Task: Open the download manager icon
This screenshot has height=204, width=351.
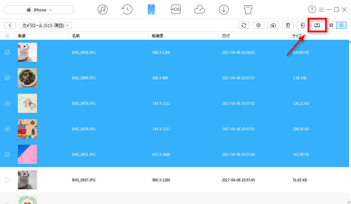Action: [x=224, y=10]
